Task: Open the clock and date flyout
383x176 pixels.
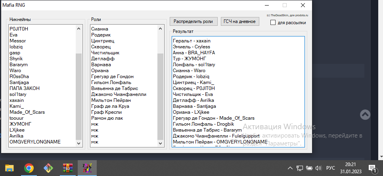Action: coord(350,168)
